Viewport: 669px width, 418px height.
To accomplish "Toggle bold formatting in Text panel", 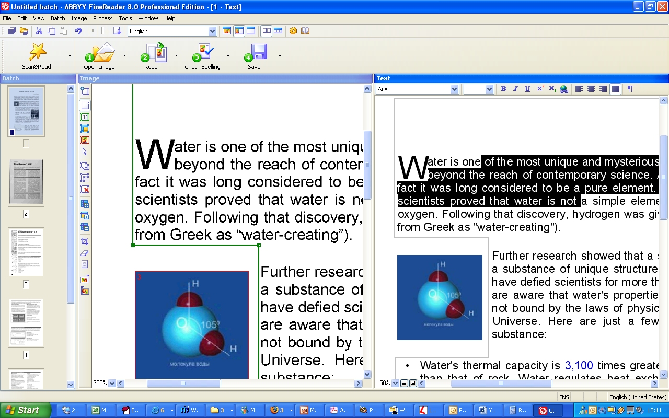I will click(x=503, y=89).
